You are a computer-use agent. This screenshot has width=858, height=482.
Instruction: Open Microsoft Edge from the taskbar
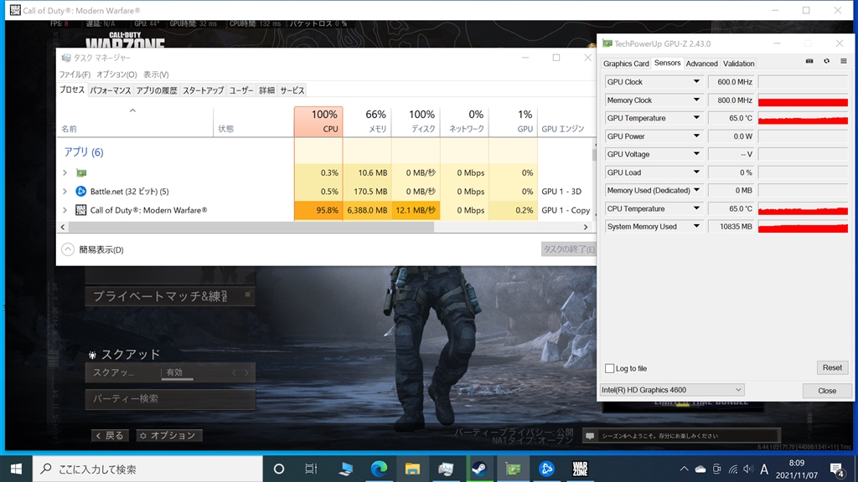point(379,469)
